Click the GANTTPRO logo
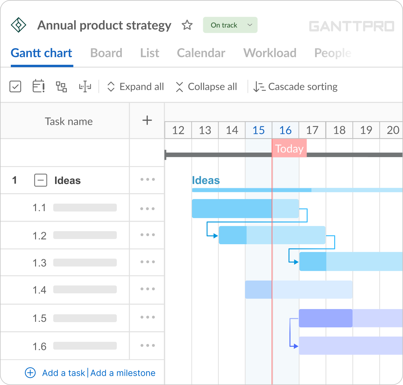403x385 pixels. click(x=353, y=25)
